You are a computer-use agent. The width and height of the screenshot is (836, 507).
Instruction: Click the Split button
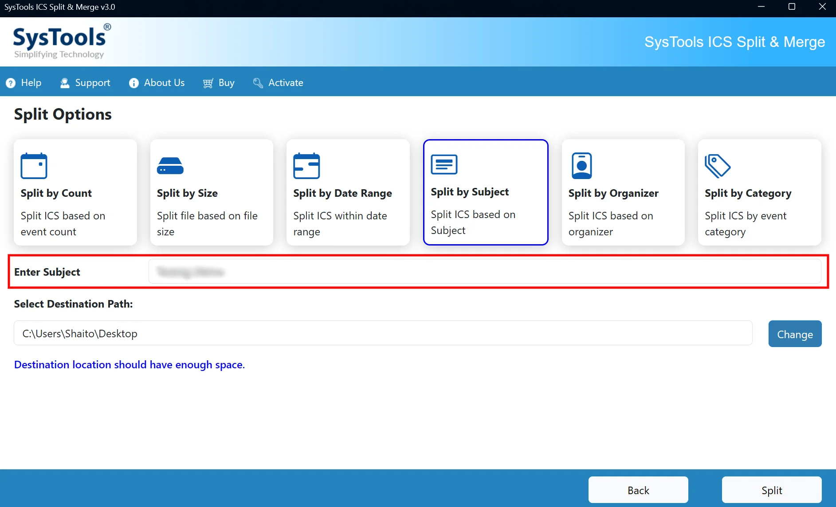(x=772, y=490)
